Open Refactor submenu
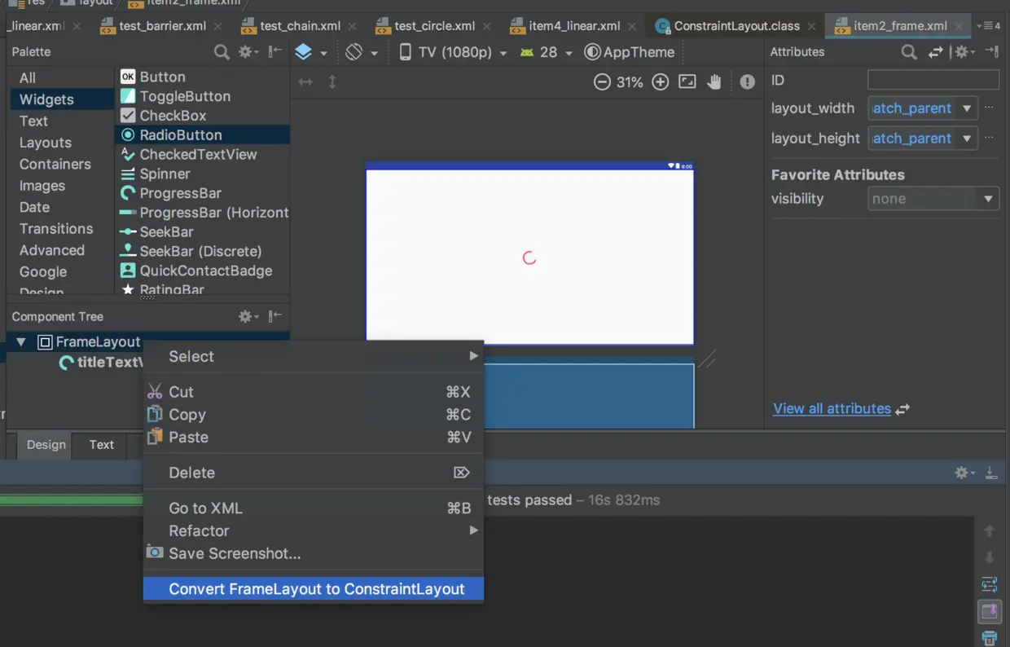The height and width of the screenshot is (647, 1010). [x=314, y=530]
